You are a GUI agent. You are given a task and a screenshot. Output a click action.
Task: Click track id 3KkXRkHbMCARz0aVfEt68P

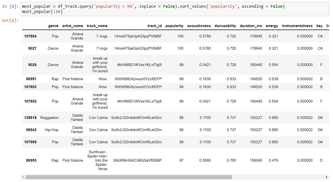[x=137, y=160]
